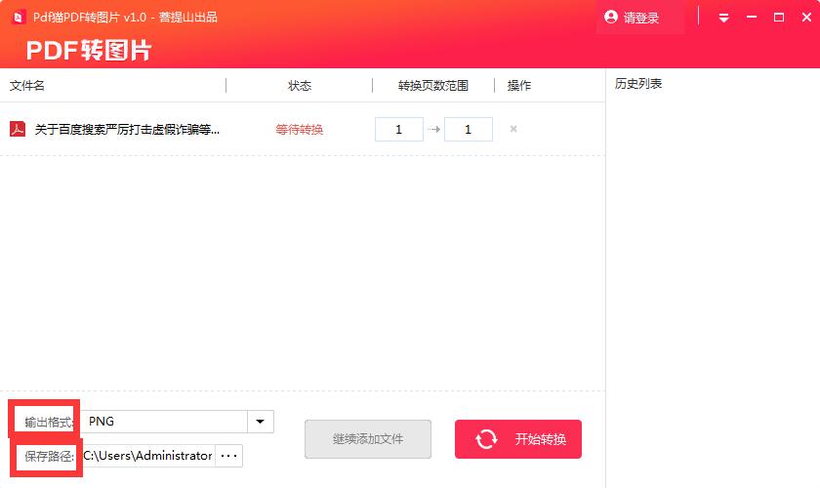Maximize the application window
This screenshot has width=820, height=488.
[x=779, y=18]
